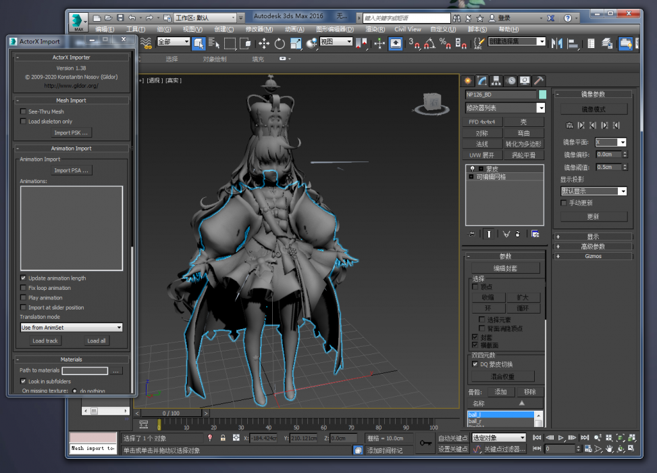Open the 镜像平面 X dropdown

pyautogui.click(x=611, y=142)
